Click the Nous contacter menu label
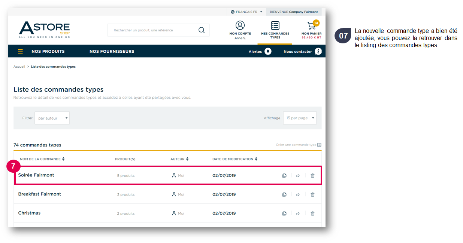This screenshot has height=243, width=463. [298, 52]
